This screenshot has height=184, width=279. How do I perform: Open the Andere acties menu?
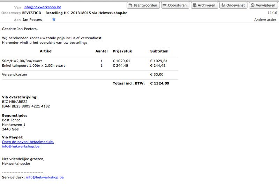pos(265,20)
